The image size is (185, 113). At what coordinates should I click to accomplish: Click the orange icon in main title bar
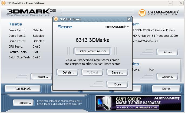pos(4,3)
